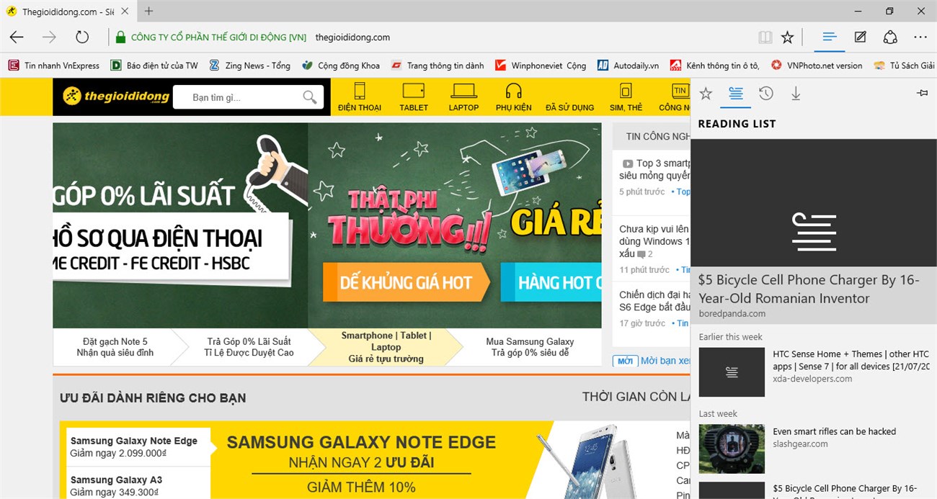
Task: Open Chiến dịch đại hạ news article
Action: click(654, 301)
